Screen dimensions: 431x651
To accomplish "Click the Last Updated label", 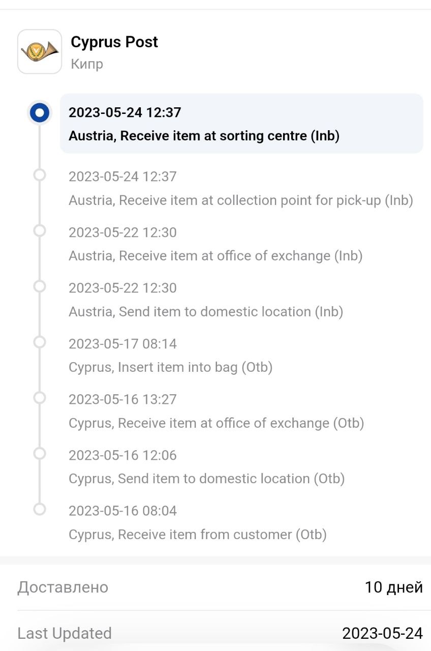I will (65, 633).
